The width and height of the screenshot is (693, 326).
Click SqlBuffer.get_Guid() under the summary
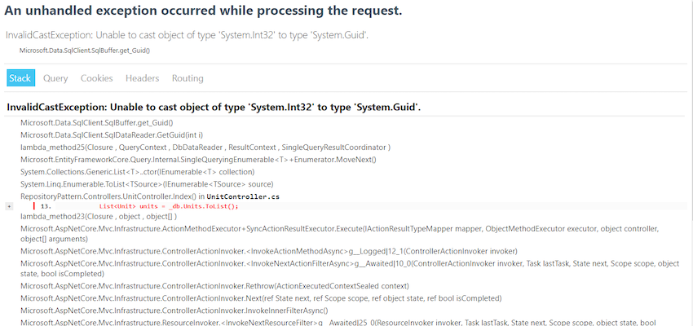click(x=85, y=51)
